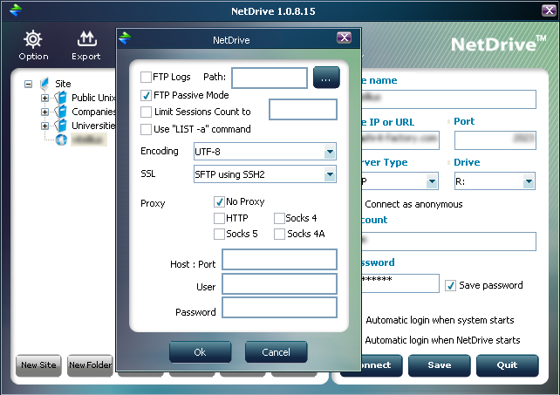Open the Encoding dropdown
The height and width of the screenshot is (395, 560).
[x=330, y=152]
